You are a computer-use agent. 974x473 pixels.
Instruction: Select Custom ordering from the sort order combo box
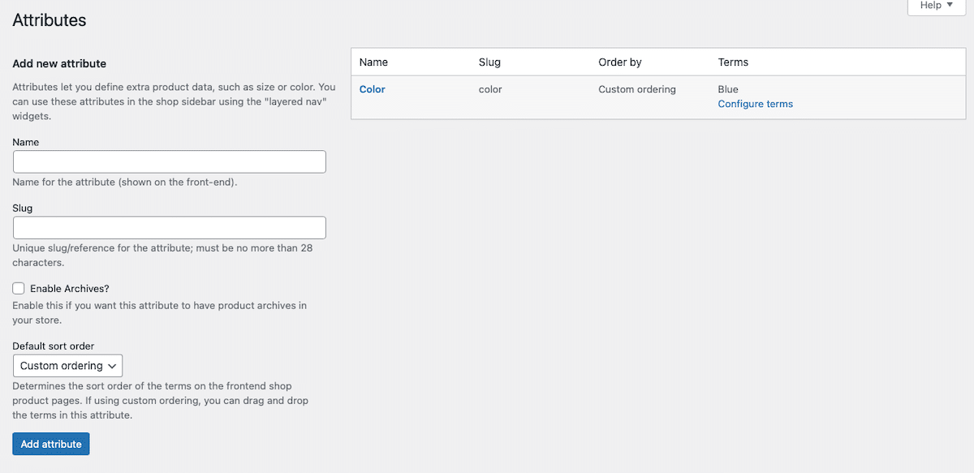pyautogui.click(x=67, y=365)
